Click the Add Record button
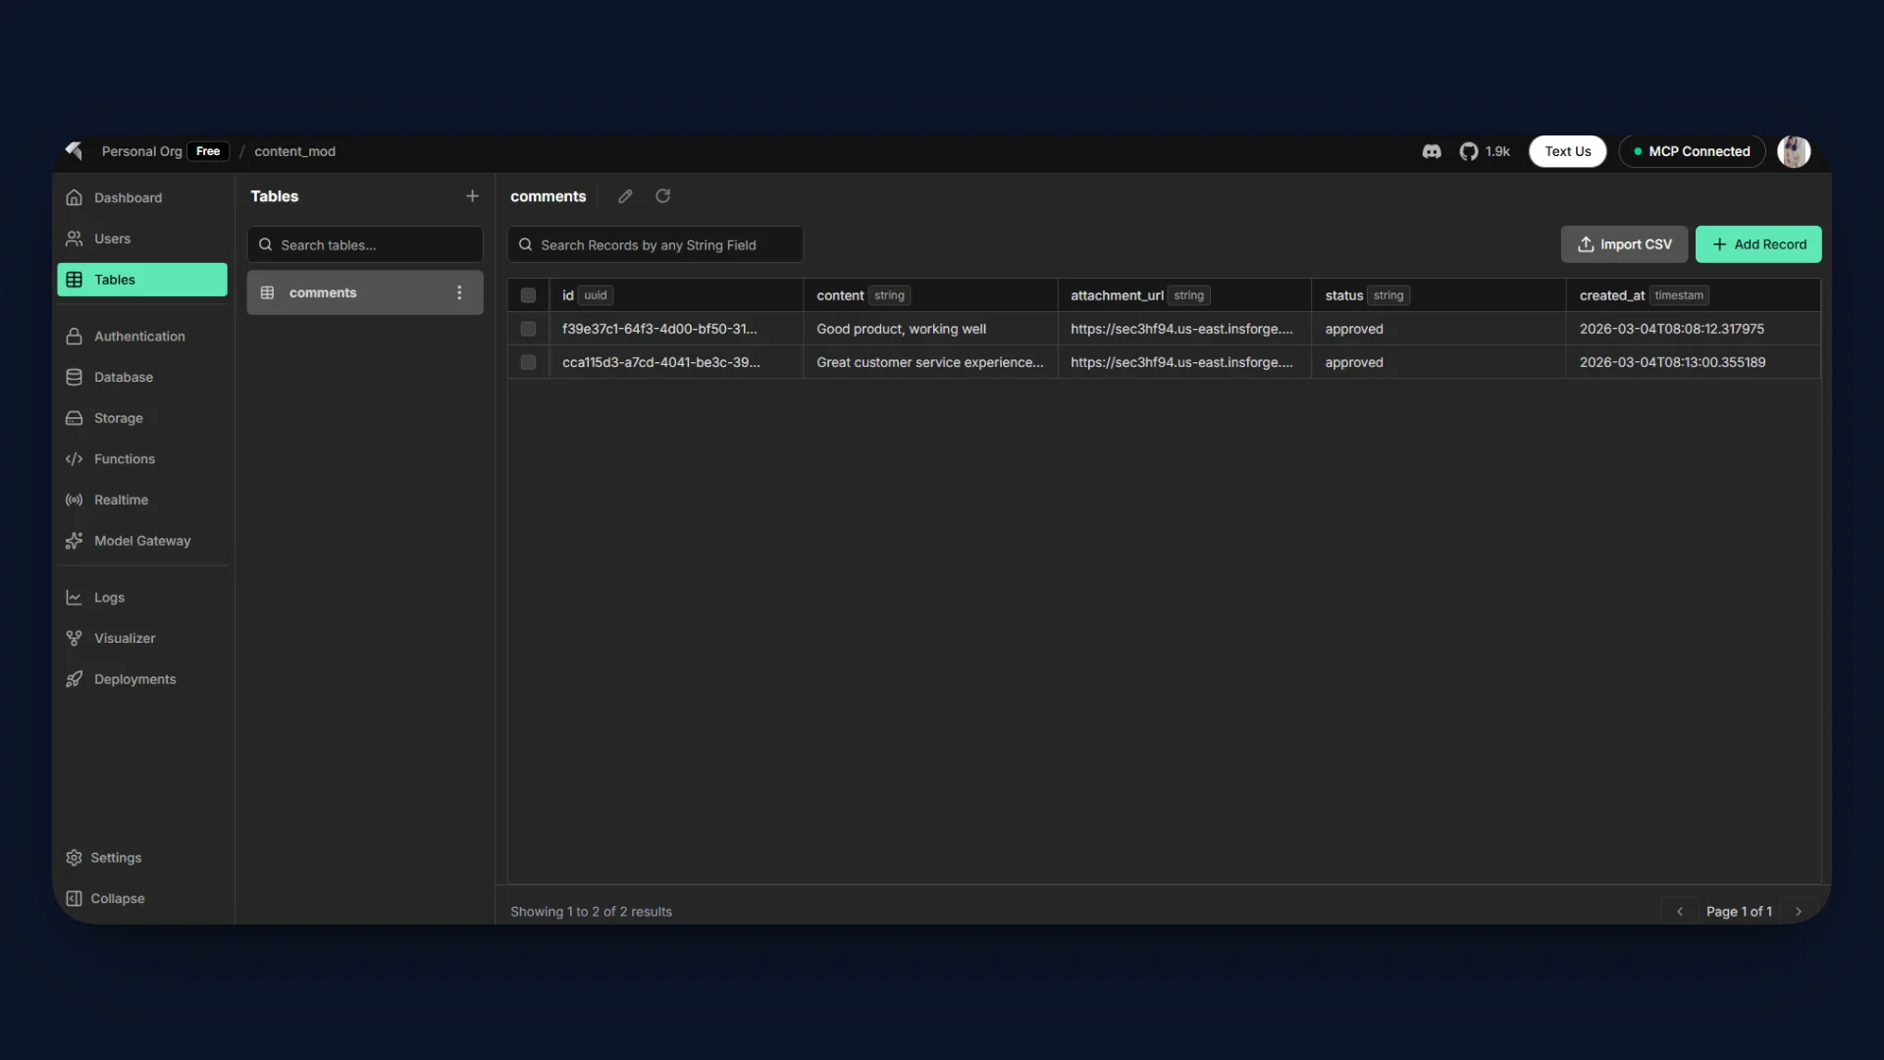 (x=1758, y=243)
